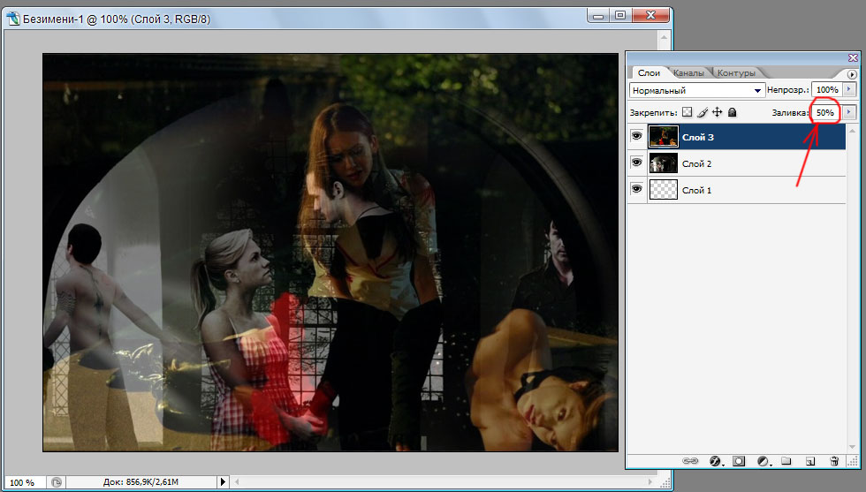Toggle lock all padlock
The width and height of the screenshot is (866, 492).
732,113
